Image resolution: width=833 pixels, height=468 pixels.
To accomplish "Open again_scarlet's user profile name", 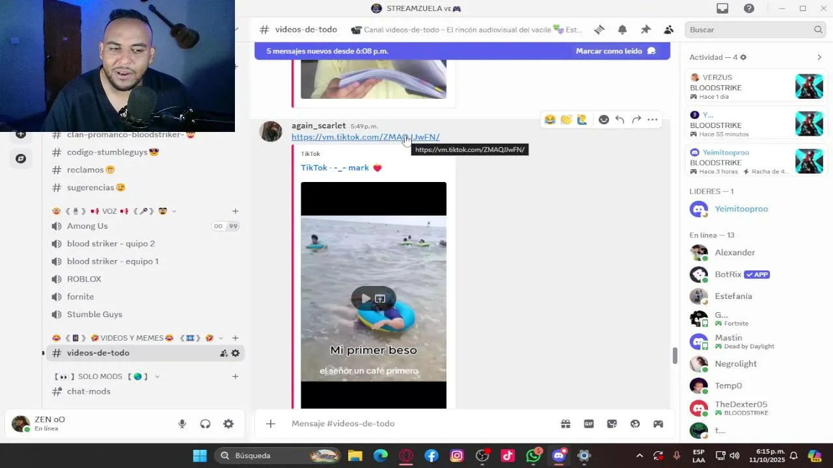I will tap(318, 125).
